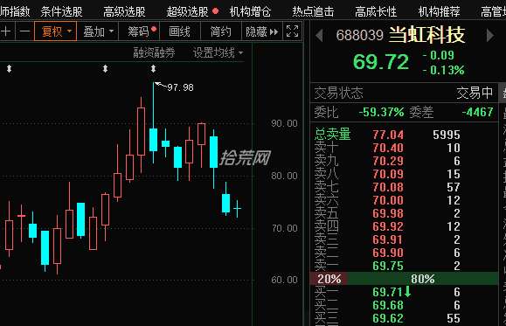Click the 委差 value -4467
Screen dimensions: 506x326
pos(477,113)
